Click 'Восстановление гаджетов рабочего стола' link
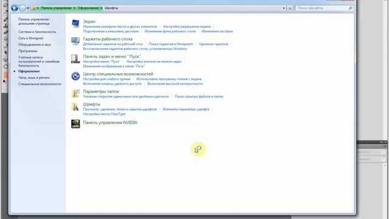The height and width of the screenshot is (219, 389). click(x=135, y=49)
